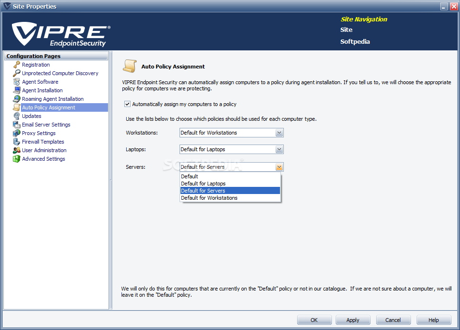Click the Updates icon
This screenshot has height=330, width=460.
[x=17, y=116]
